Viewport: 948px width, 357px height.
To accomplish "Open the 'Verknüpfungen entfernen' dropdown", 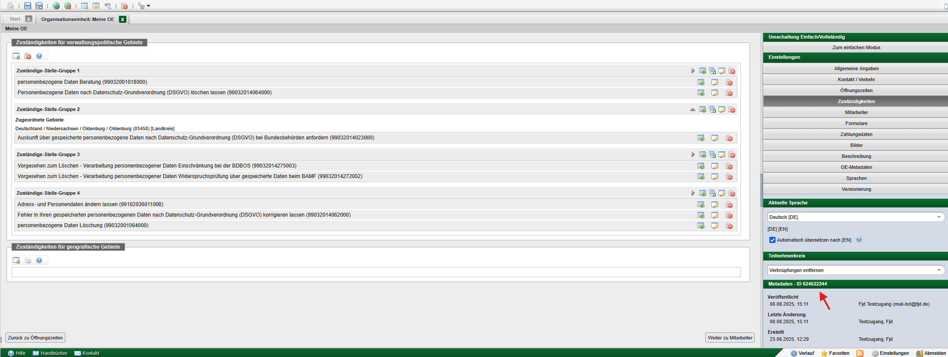I will [856, 270].
